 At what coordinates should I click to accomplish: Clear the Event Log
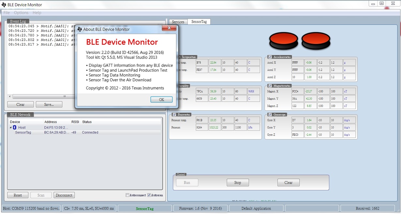coord(20,105)
